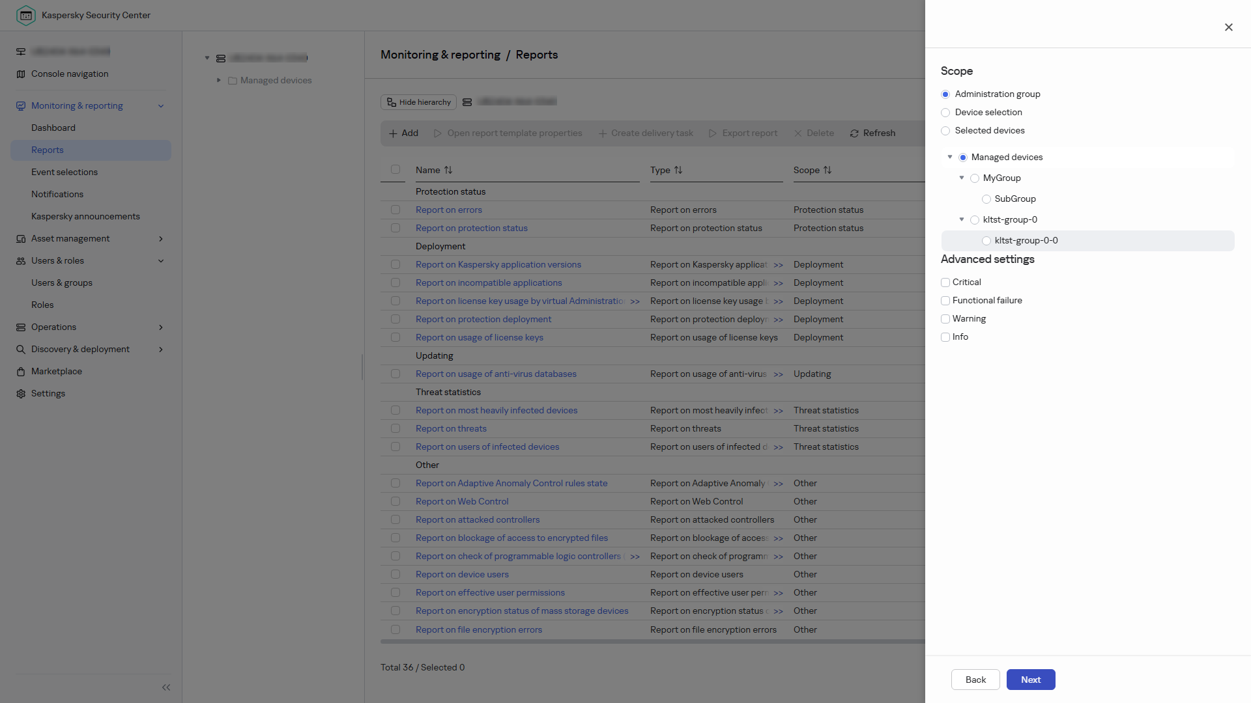Open the Dashboard menu item
1251x703 pixels.
53,128
